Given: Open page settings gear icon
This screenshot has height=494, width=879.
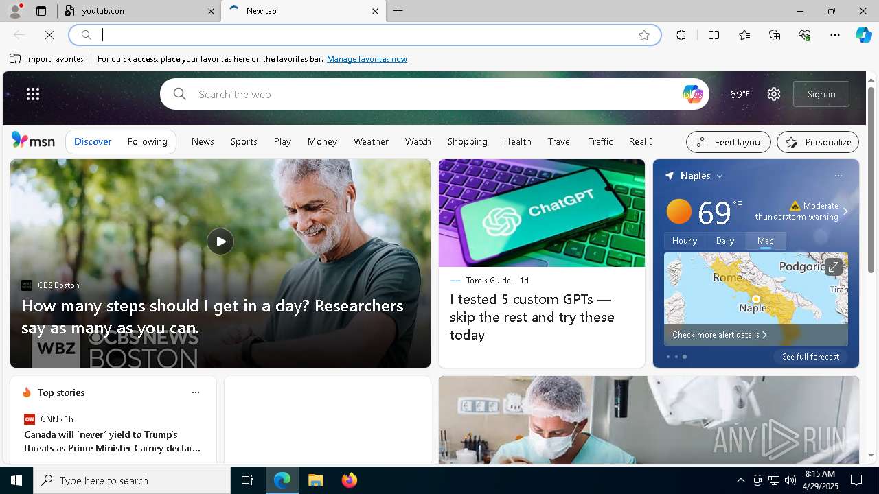Looking at the screenshot, I should pos(774,94).
